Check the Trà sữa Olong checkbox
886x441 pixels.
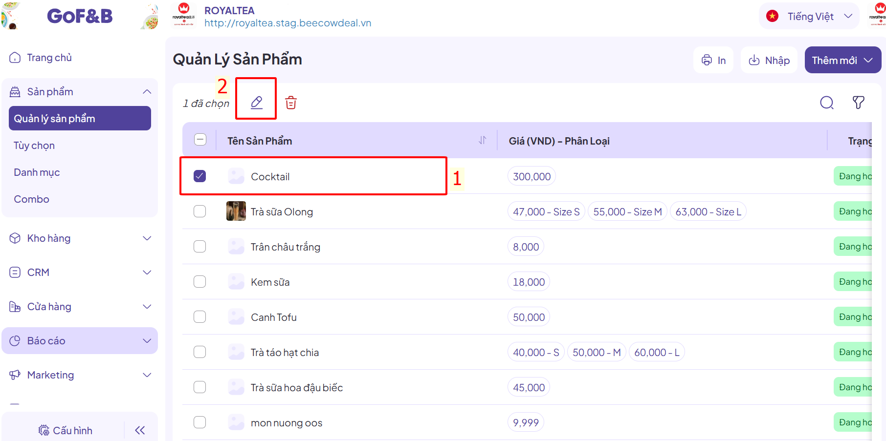tap(199, 211)
